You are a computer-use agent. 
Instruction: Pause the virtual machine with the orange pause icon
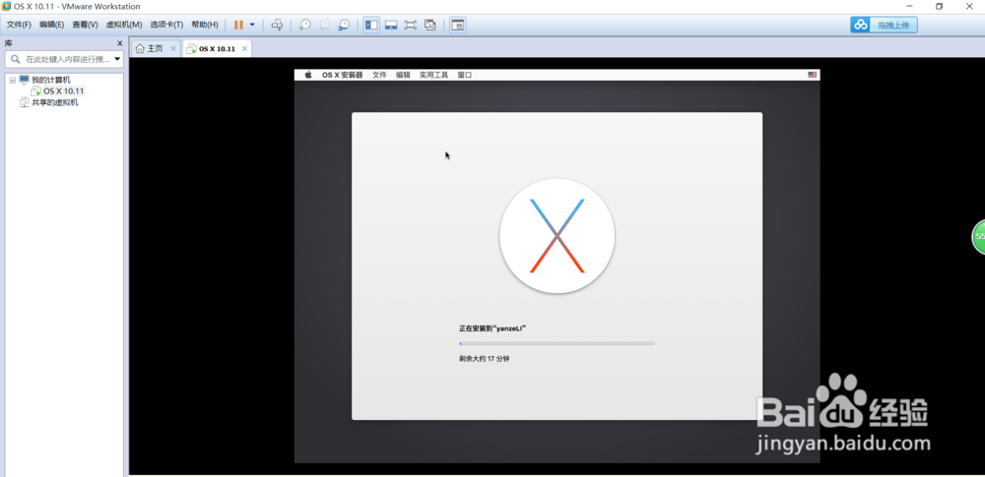(238, 25)
